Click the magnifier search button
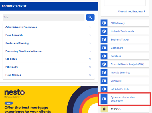 [90, 17]
